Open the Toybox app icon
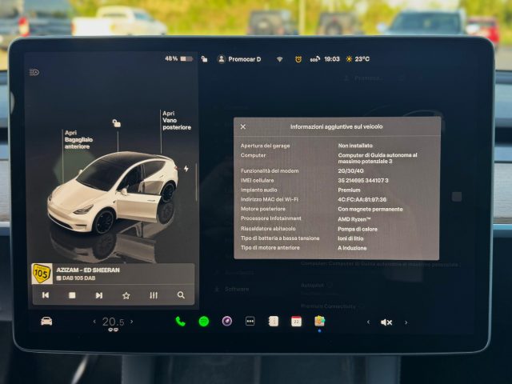The width and height of the screenshot is (512, 384). pos(320,322)
